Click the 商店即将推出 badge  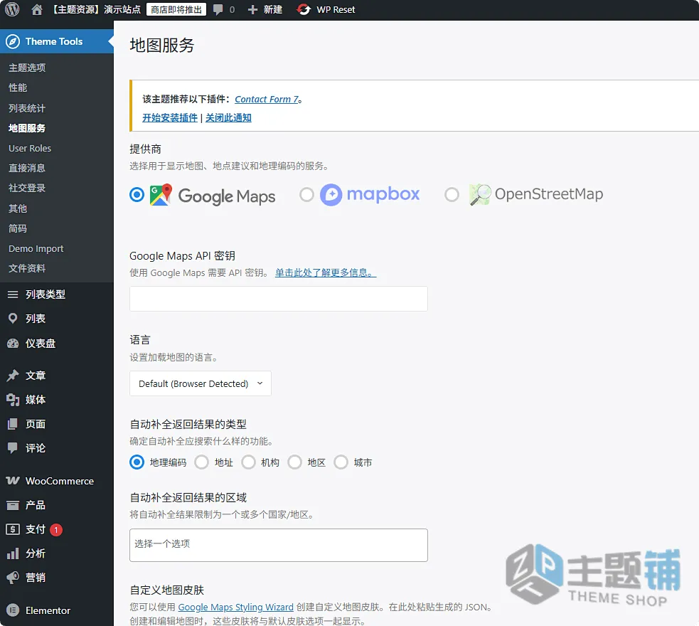(176, 9)
